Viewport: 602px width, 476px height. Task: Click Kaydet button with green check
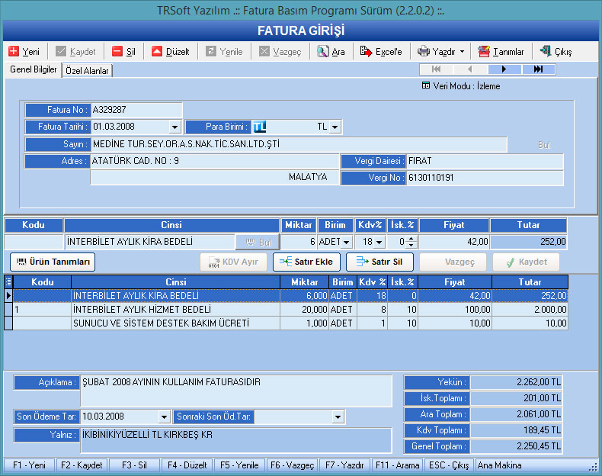pyautogui.click(x=526, y=262)
